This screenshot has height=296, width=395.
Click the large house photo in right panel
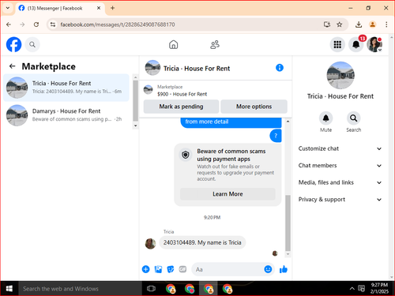point(340,75)
